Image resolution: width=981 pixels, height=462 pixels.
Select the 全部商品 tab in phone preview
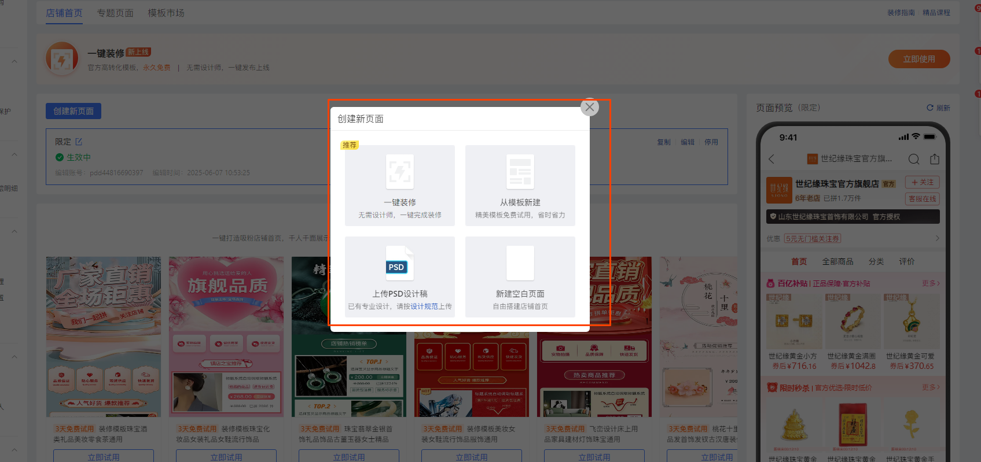coord(837,261)
